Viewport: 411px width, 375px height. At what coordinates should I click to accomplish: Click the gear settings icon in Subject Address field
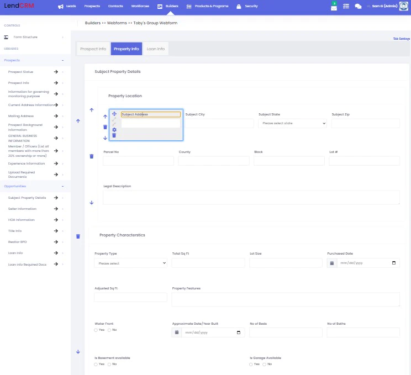(x=114, y=130)
